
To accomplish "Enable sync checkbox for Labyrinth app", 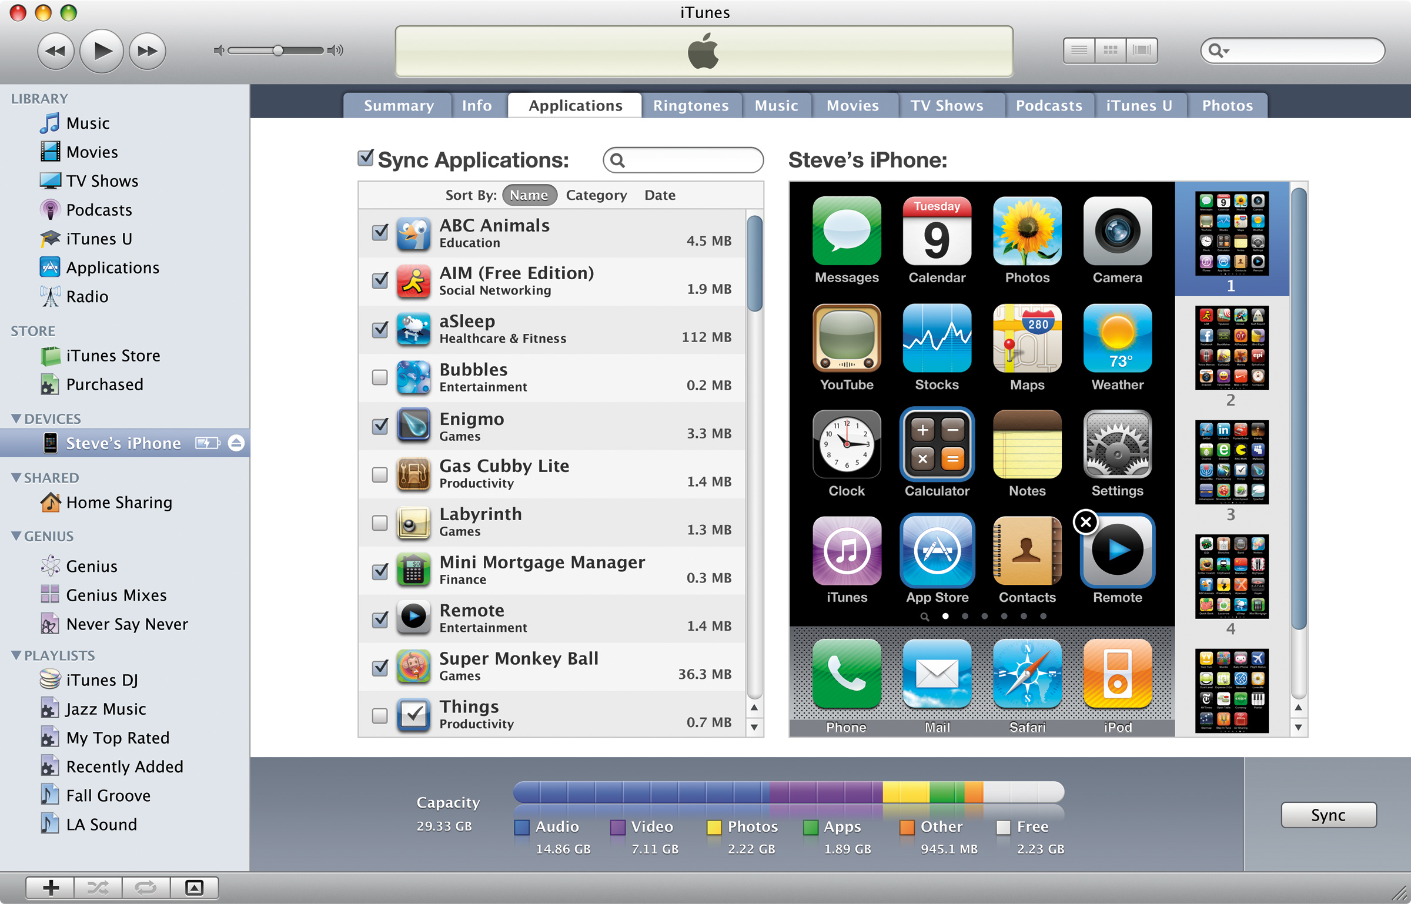I will click(379, 524).
